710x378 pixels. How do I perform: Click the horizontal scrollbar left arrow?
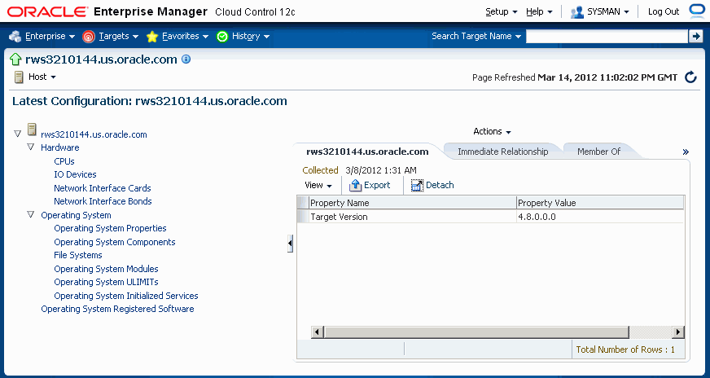pyautogui.click(x=318, y=332)
